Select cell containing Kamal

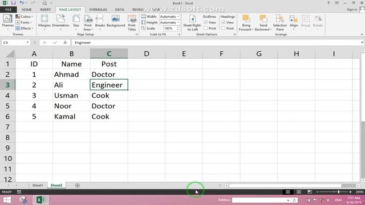[x=71, y=116]
